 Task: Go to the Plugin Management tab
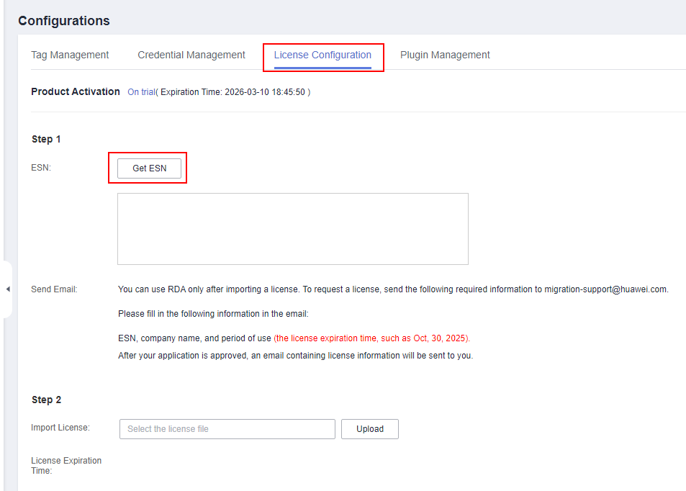[445, 55]
